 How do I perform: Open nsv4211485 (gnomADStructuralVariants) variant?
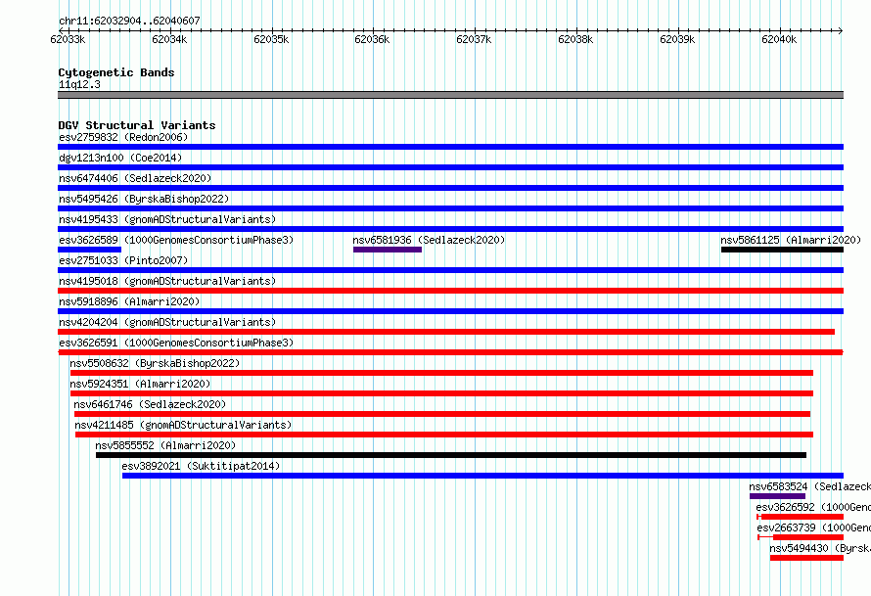(x=183, y=425)
